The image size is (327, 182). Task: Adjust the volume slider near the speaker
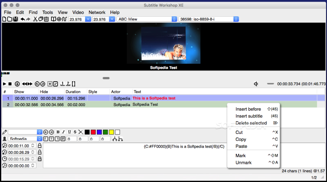click(x=270, y=84)
